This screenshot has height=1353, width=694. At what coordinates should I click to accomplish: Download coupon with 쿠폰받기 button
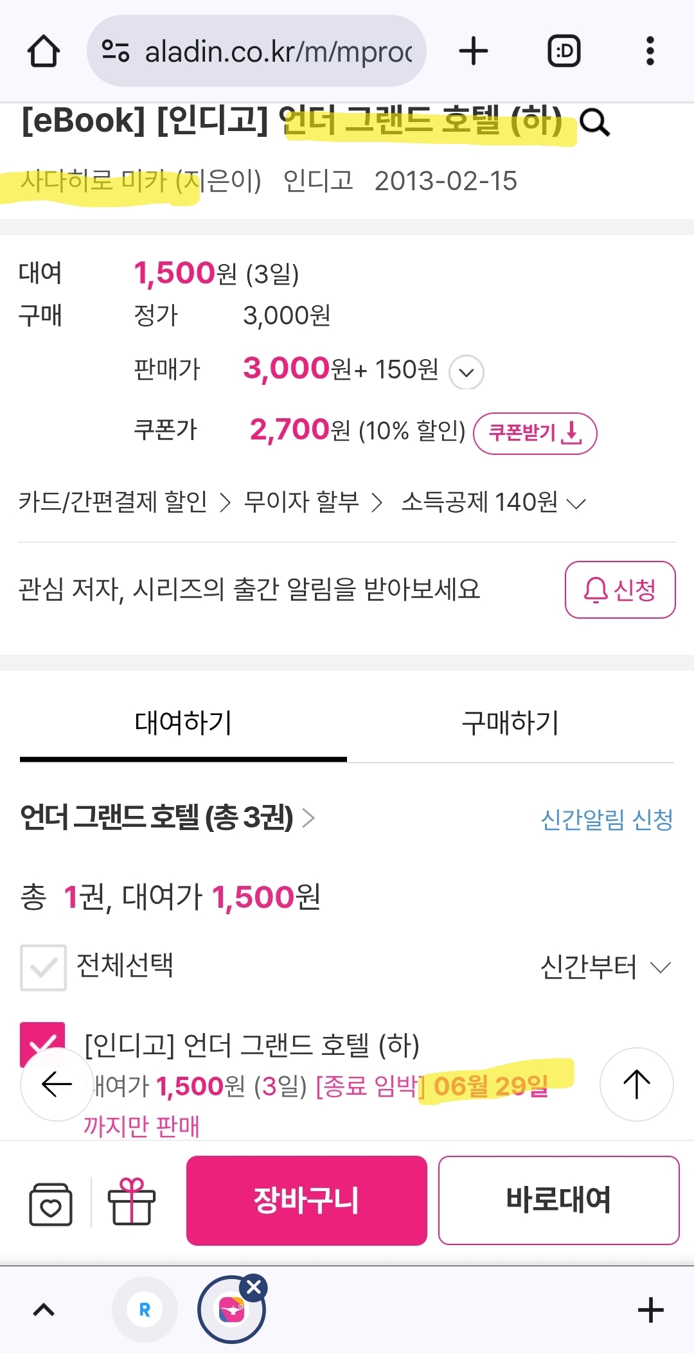535,433
